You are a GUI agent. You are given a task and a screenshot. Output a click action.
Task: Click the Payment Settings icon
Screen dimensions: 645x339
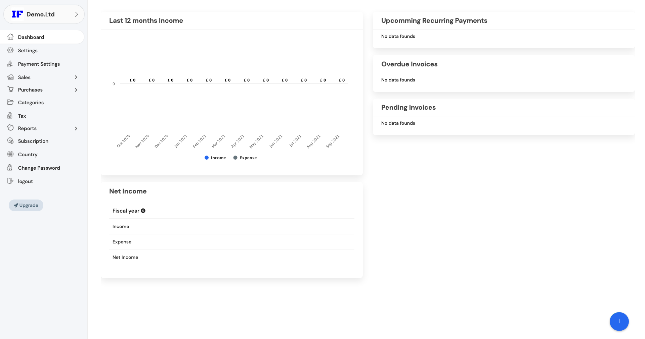11,64
